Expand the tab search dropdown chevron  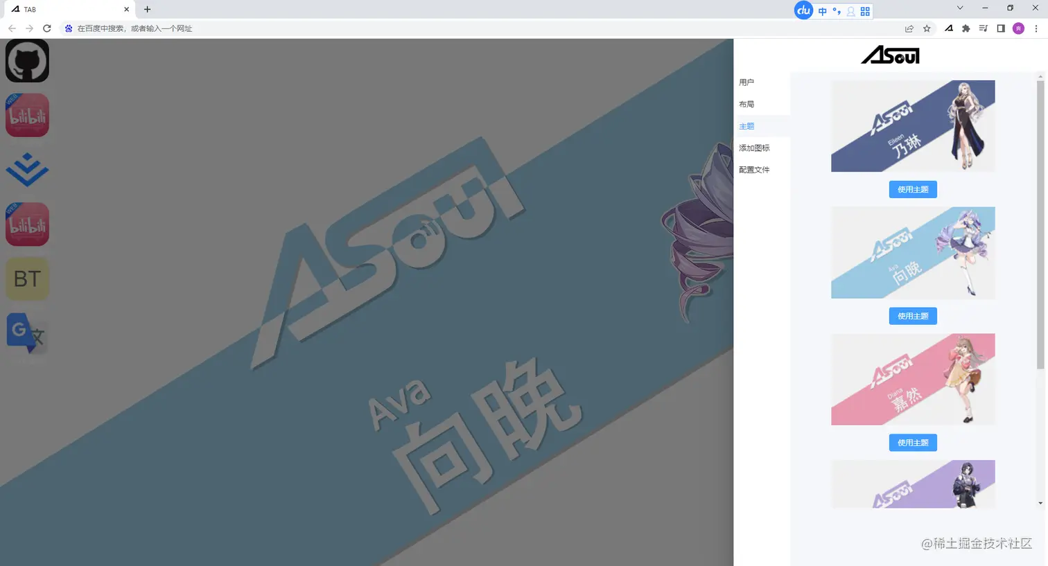(x=960, y=8)
